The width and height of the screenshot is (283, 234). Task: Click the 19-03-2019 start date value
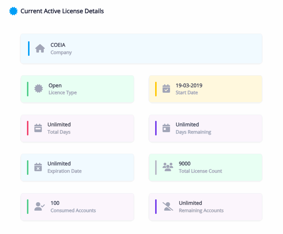tap(189, 85)
